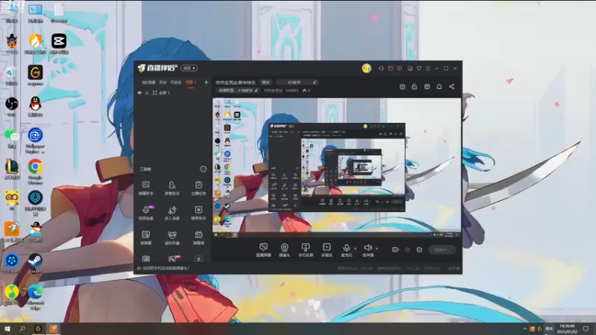Open the hamburger main menu in title bar
Viewport: 596px width, 335px height.
tap(428, 68)
